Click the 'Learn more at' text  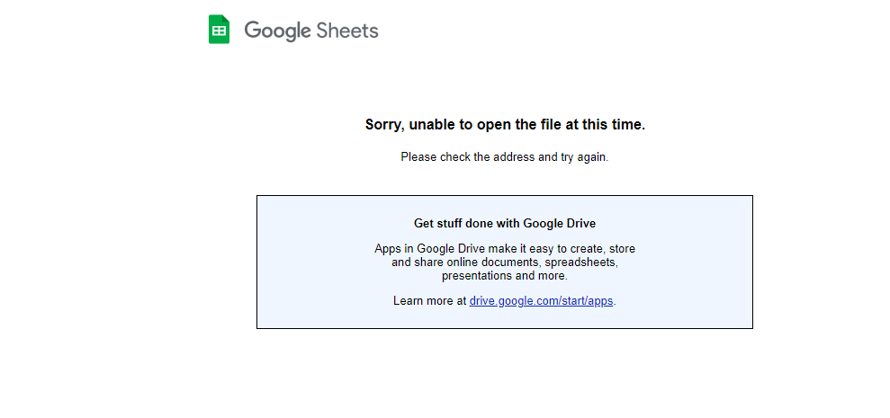point(429,301)
